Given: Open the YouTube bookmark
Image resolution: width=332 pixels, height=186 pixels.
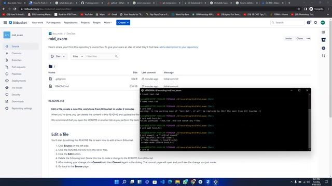Looking at the screenshot, I should [87, 14].
